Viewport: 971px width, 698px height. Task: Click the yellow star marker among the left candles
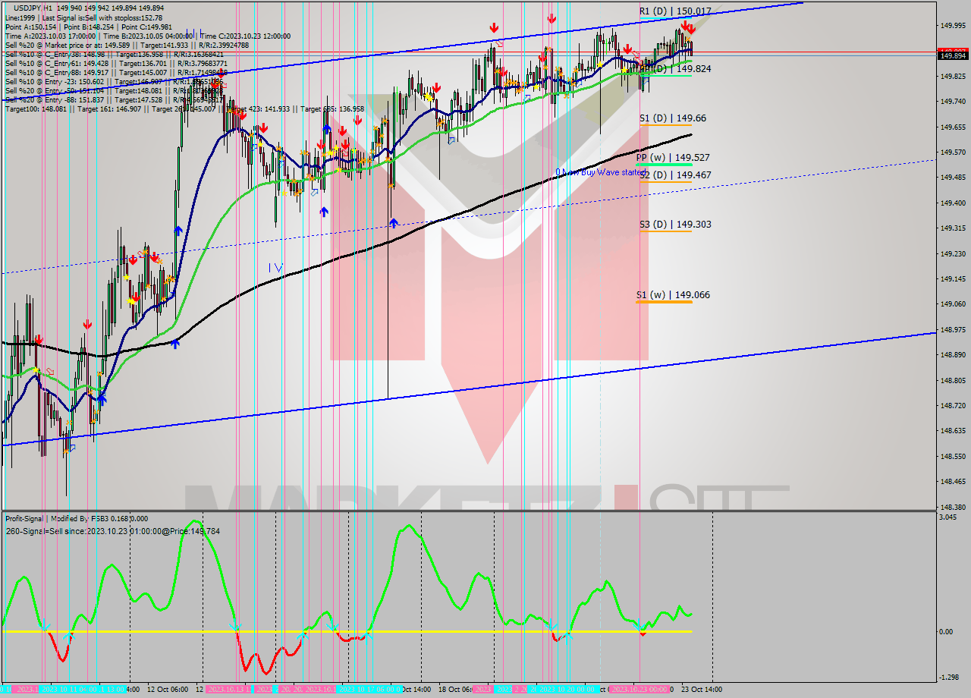[35, 369]
